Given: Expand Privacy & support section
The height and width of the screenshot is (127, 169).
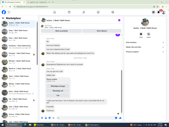Looking at the screenshot, I should [145, 52].
